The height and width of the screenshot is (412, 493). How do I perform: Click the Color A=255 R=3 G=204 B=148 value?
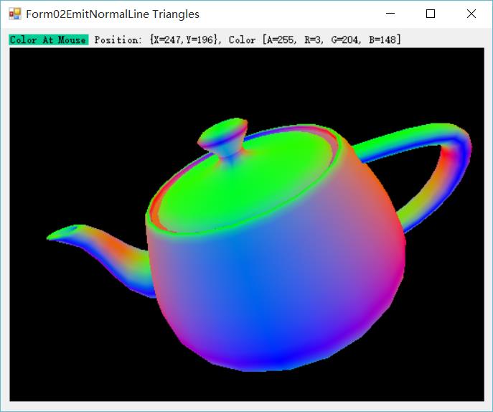point(315,39)
